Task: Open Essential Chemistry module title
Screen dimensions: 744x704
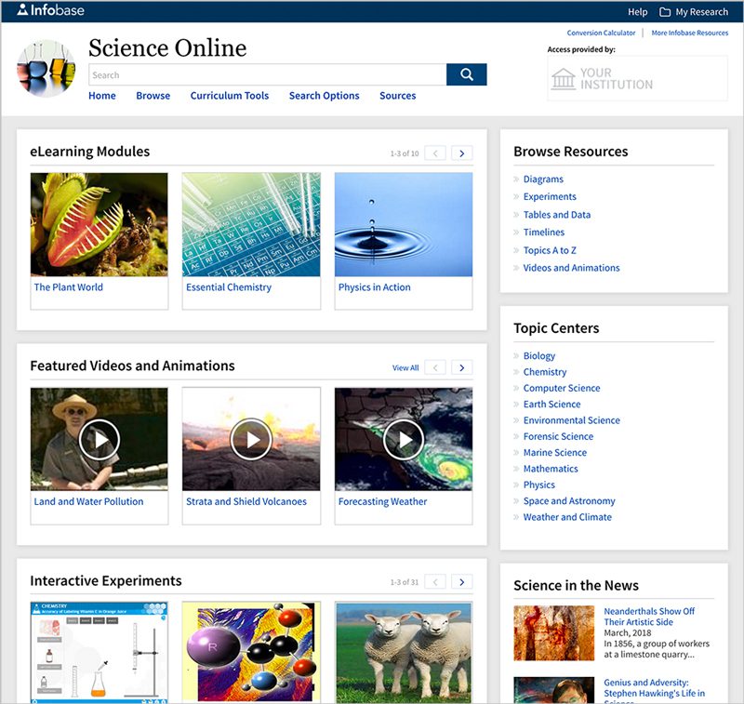Action: point(229,287)
